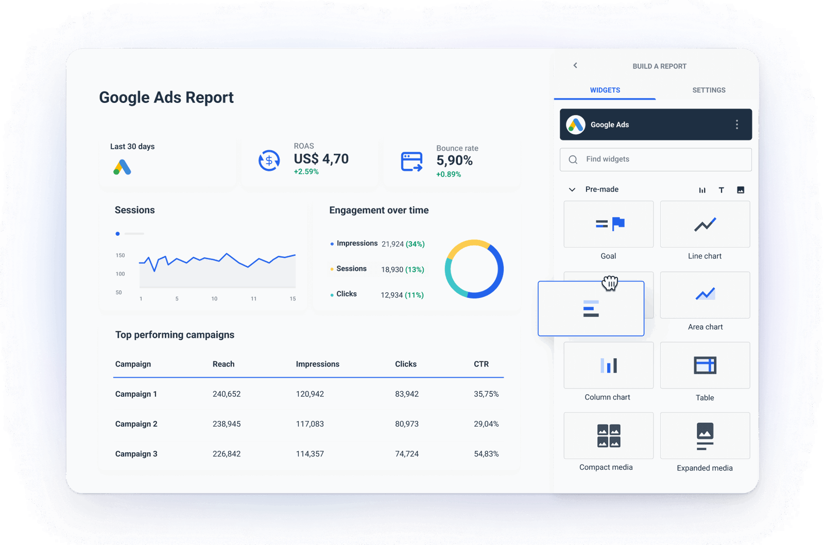Choose the Expanded media widget

click(x=705, y=436)
